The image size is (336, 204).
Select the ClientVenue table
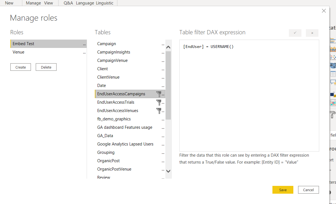click(x=130, y=77)
